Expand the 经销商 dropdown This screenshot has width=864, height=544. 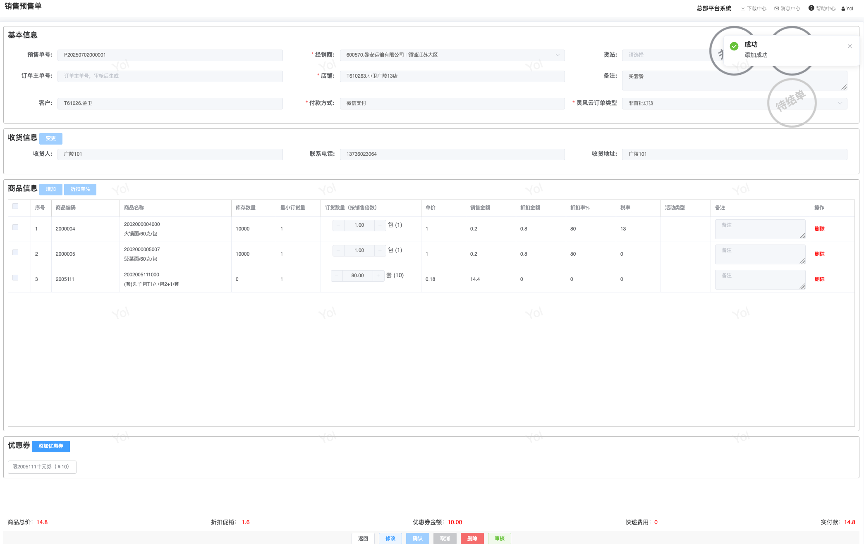point(557,55)
